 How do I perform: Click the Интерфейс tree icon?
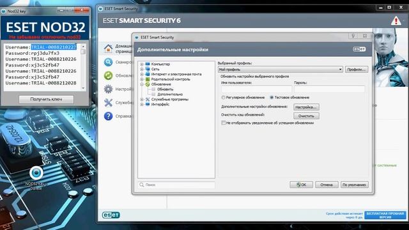click(148, 104)
